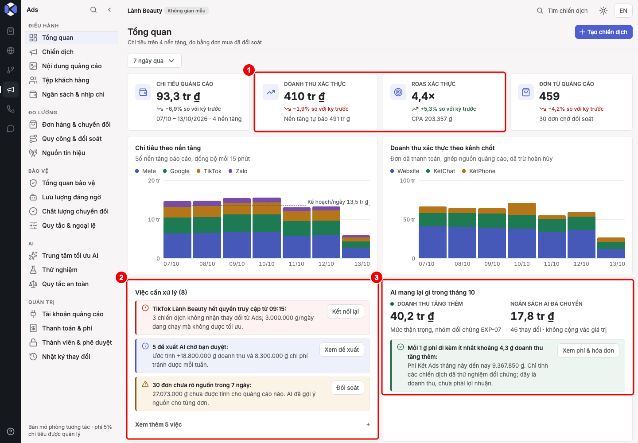Open Đơn hàng & chuyển đổi item
The image size is (638, 443).
tap(71, 124)
